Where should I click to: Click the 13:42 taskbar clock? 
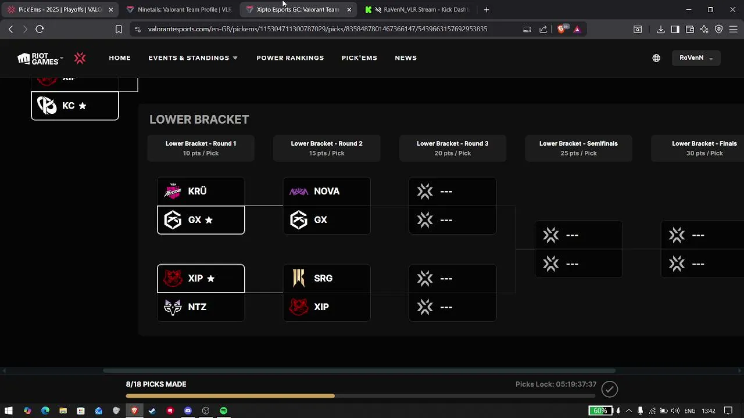(x=709, y=410)
